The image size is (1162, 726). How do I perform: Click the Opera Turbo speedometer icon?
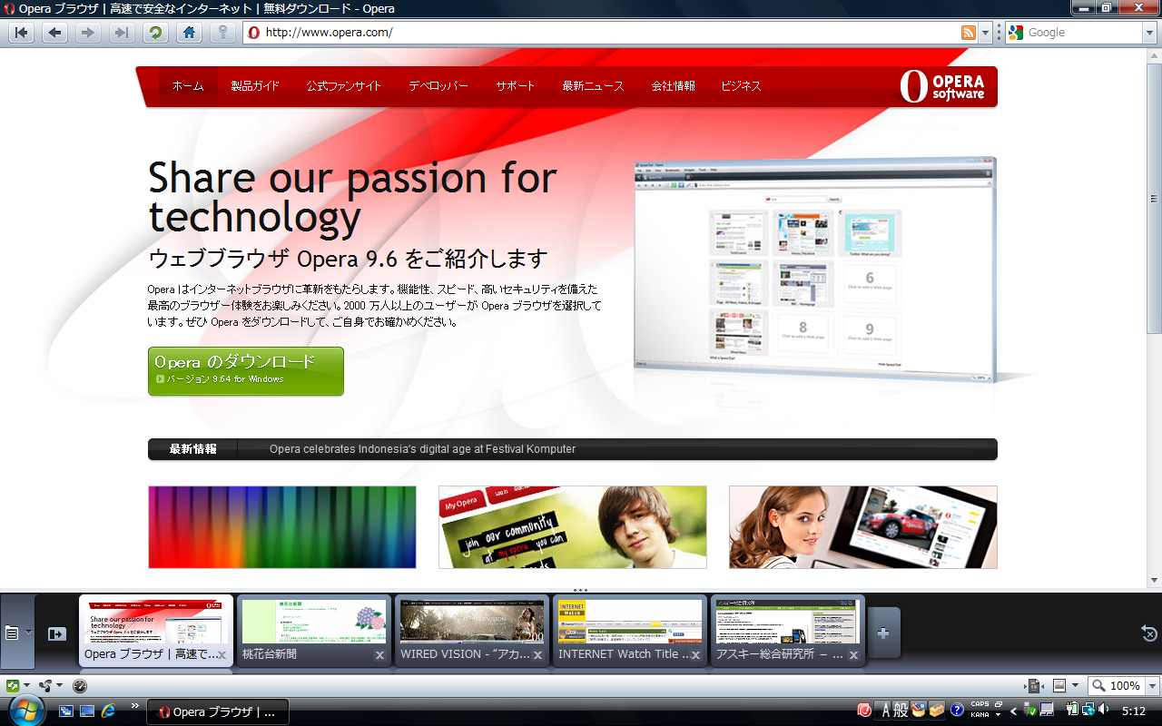(80, 686)
